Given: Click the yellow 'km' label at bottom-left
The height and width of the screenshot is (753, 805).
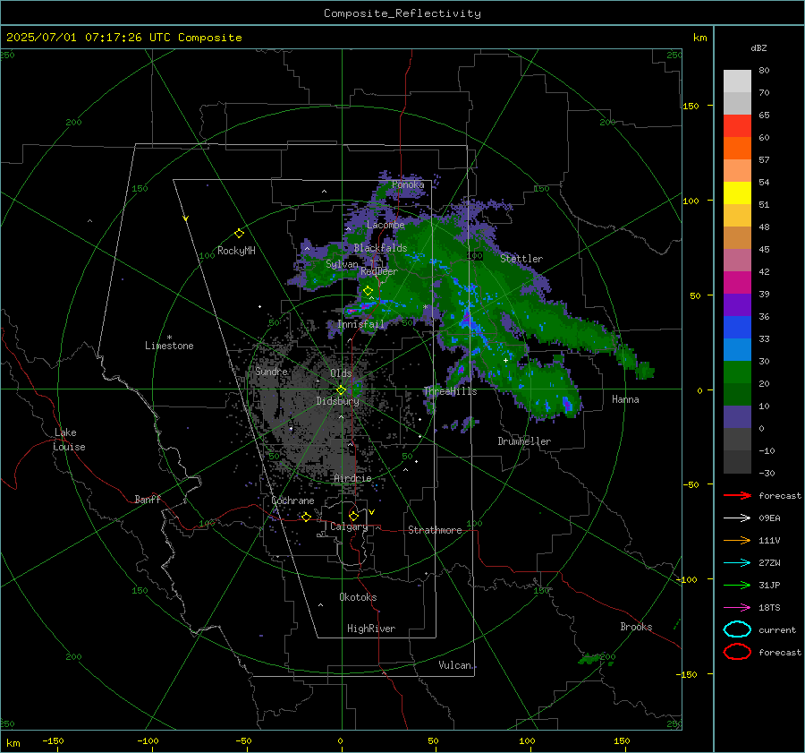Looking at the screenshot, I should pyautogui.click(x=13, y=743).
